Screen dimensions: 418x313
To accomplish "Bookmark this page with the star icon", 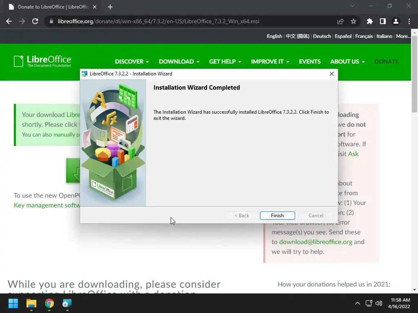I will pyautogui.click(x=354, y=21).
